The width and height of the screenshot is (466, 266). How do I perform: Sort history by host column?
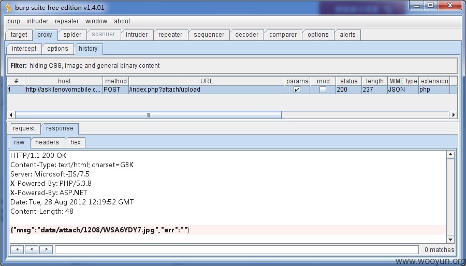pyautogui.click(x=64, y=81)
